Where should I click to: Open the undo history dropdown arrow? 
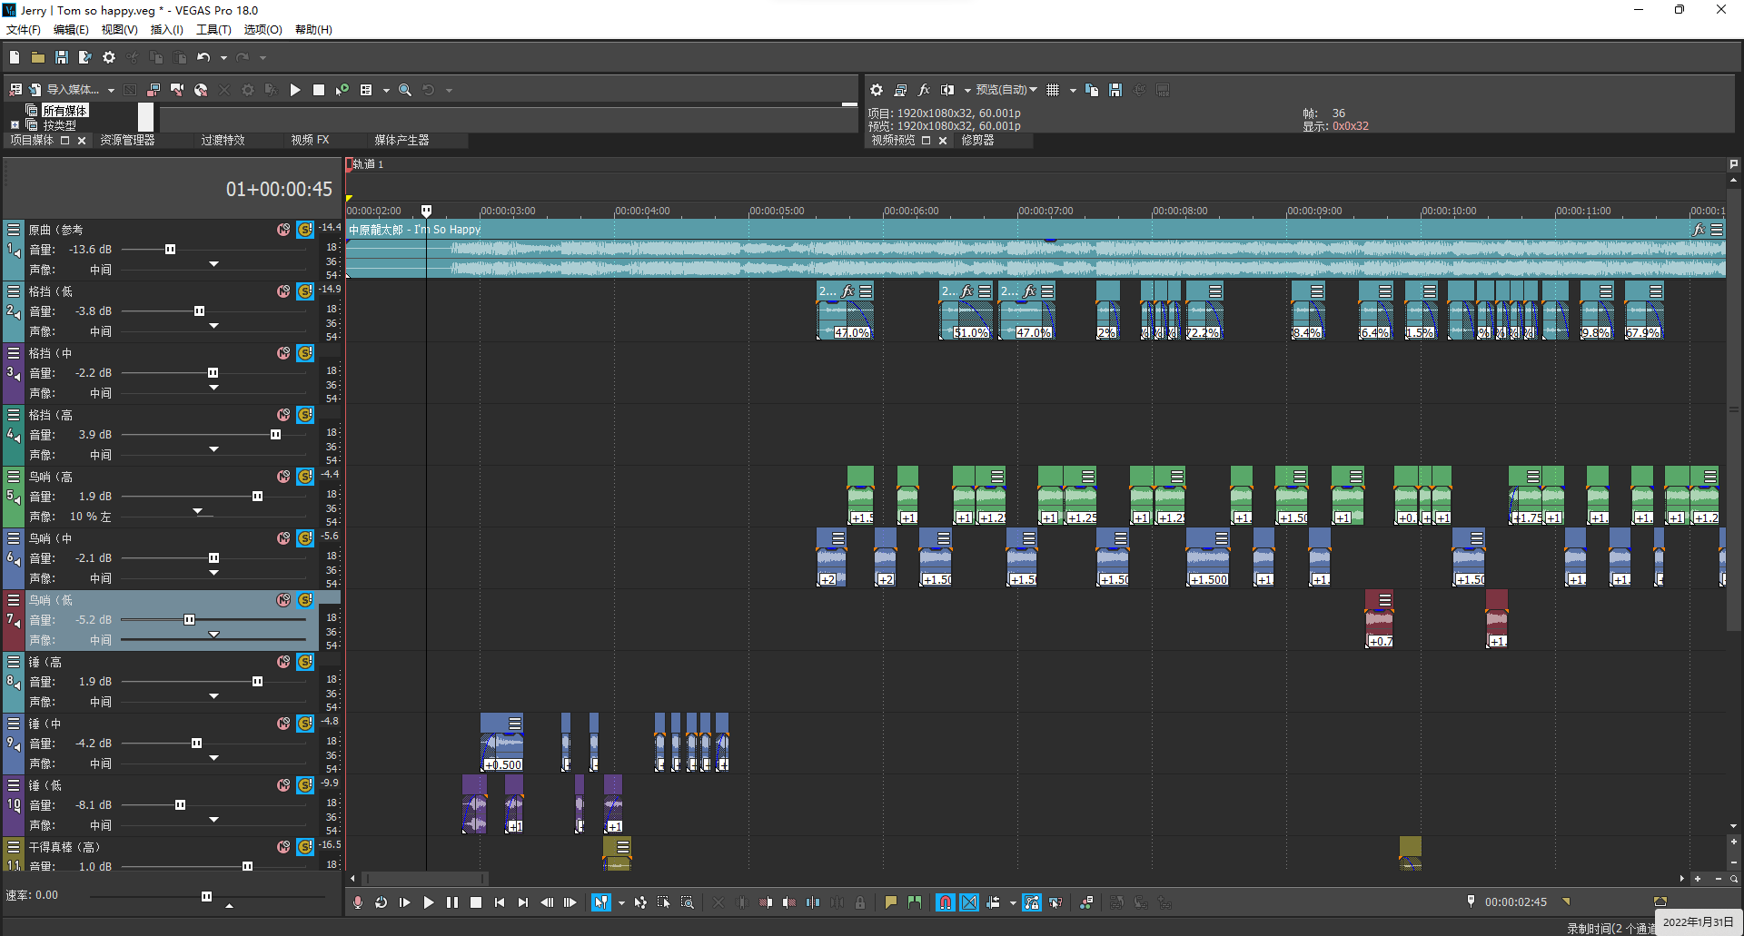click(223, 57)
